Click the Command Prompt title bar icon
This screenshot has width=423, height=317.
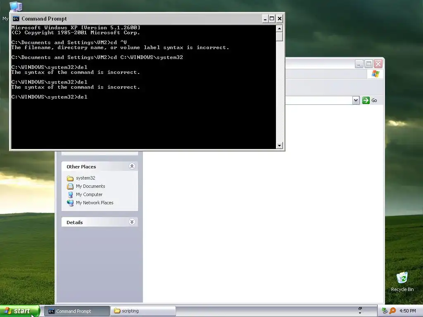pyautogui.click(x=16, y=19)
